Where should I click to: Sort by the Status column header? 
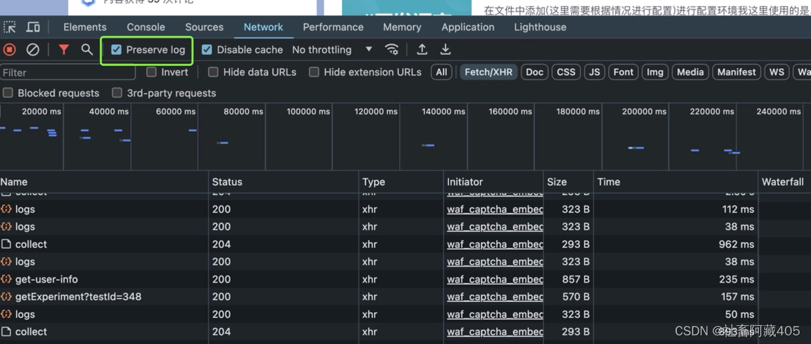pos(283,181)
